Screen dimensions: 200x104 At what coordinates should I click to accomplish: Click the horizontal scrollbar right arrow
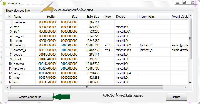pyautogui.click(x=186, y=87)
